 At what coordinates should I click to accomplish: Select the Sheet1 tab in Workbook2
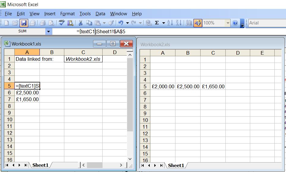[x=176, y=166]
